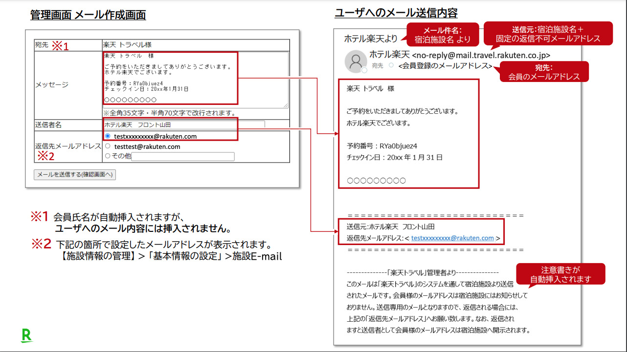Click the 注意書きが自動挿入されます callout

tap(561, 274)
